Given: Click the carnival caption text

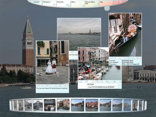Looking at the screenshot, I should pyautogui.click(x=52, y=88).
